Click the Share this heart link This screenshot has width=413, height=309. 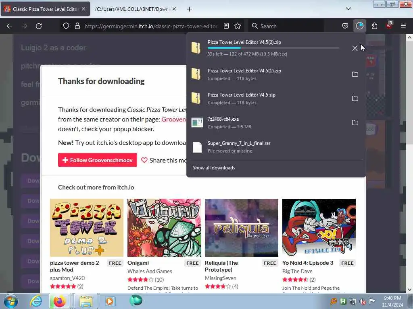tap(164, 160)
